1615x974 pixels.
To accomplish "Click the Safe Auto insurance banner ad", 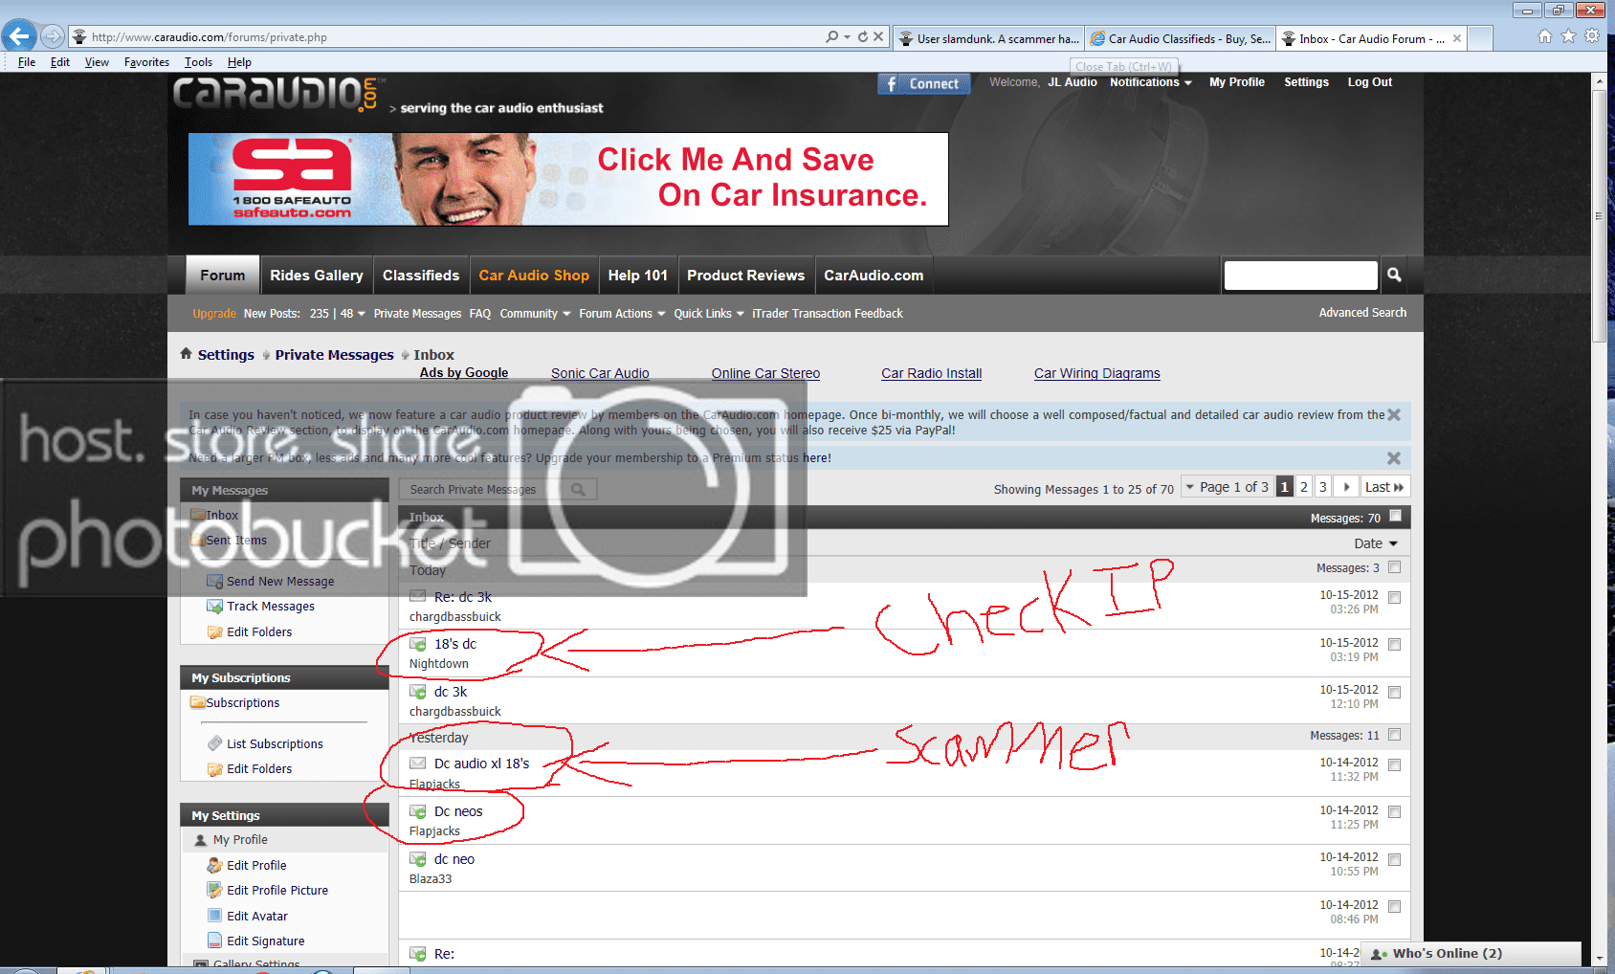I will (568, 179).
